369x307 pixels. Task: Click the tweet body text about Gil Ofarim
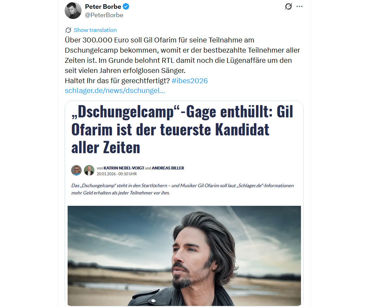pos(182,55)
